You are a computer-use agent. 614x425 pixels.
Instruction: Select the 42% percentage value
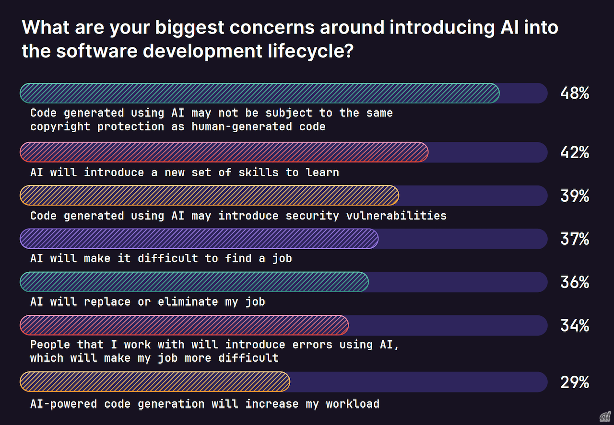(574, 152)
